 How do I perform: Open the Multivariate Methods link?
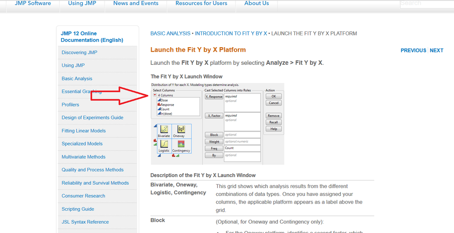83,157
